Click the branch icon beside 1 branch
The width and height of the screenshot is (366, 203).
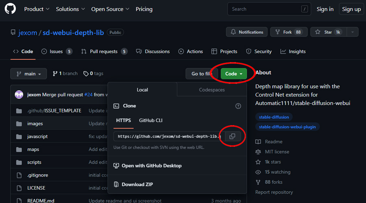point(55,73)
